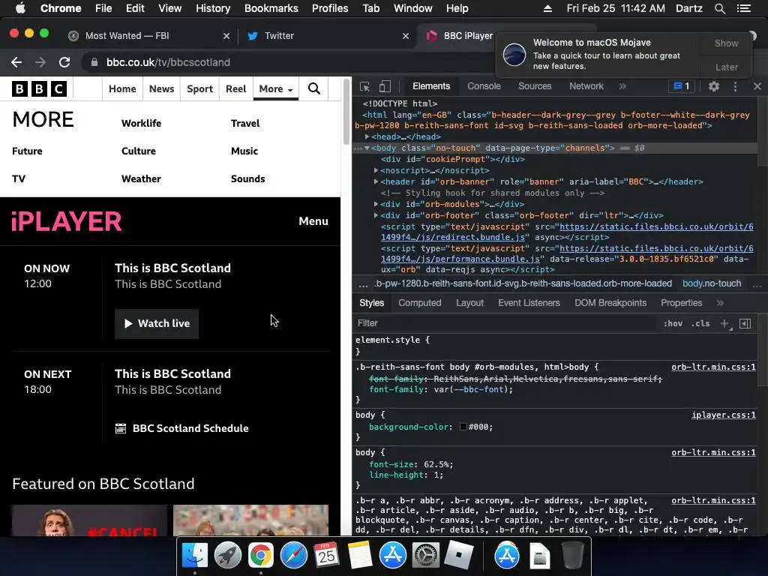
Task: Toggle the device toolbar icon
Action: [x=385, y=87]
